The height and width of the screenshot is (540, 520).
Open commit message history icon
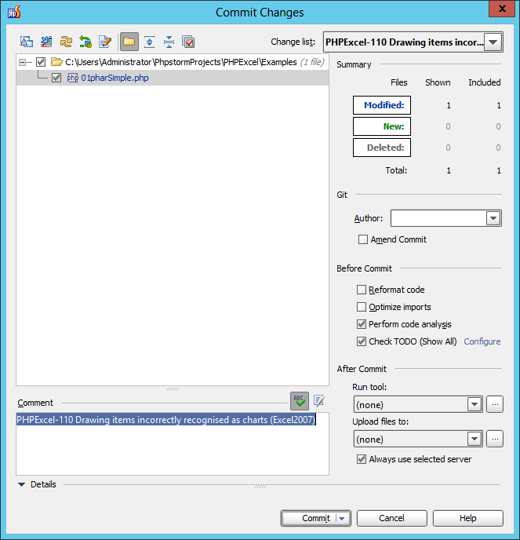coord(319,401)
